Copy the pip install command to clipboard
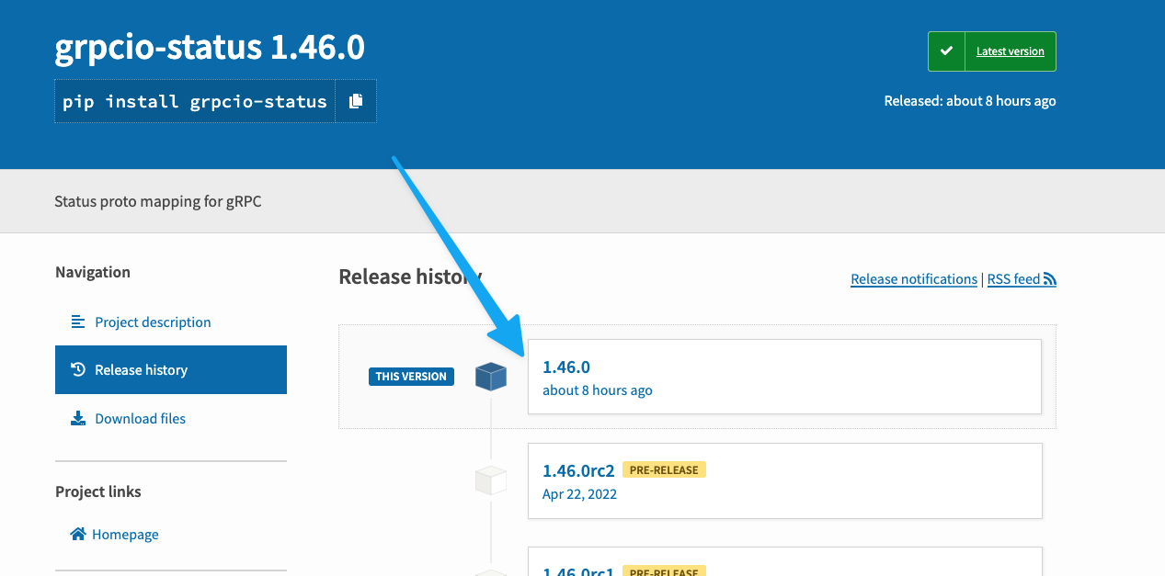1165x576 pixels. pyautogui.click(x=356, y=101)
